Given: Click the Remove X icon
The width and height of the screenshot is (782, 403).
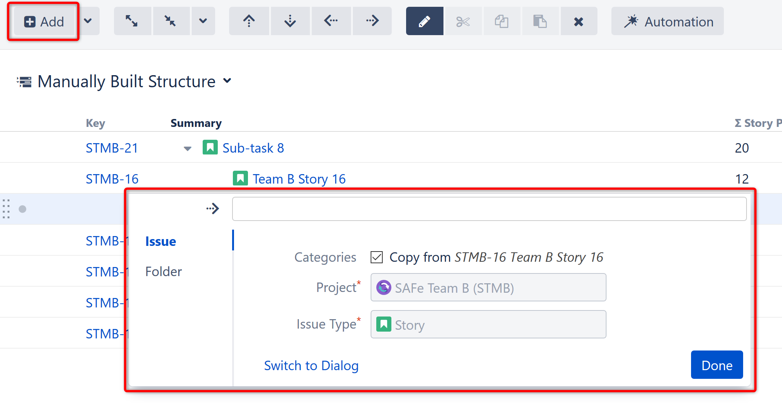Looking at the screenshot, I should coord(579,21).
